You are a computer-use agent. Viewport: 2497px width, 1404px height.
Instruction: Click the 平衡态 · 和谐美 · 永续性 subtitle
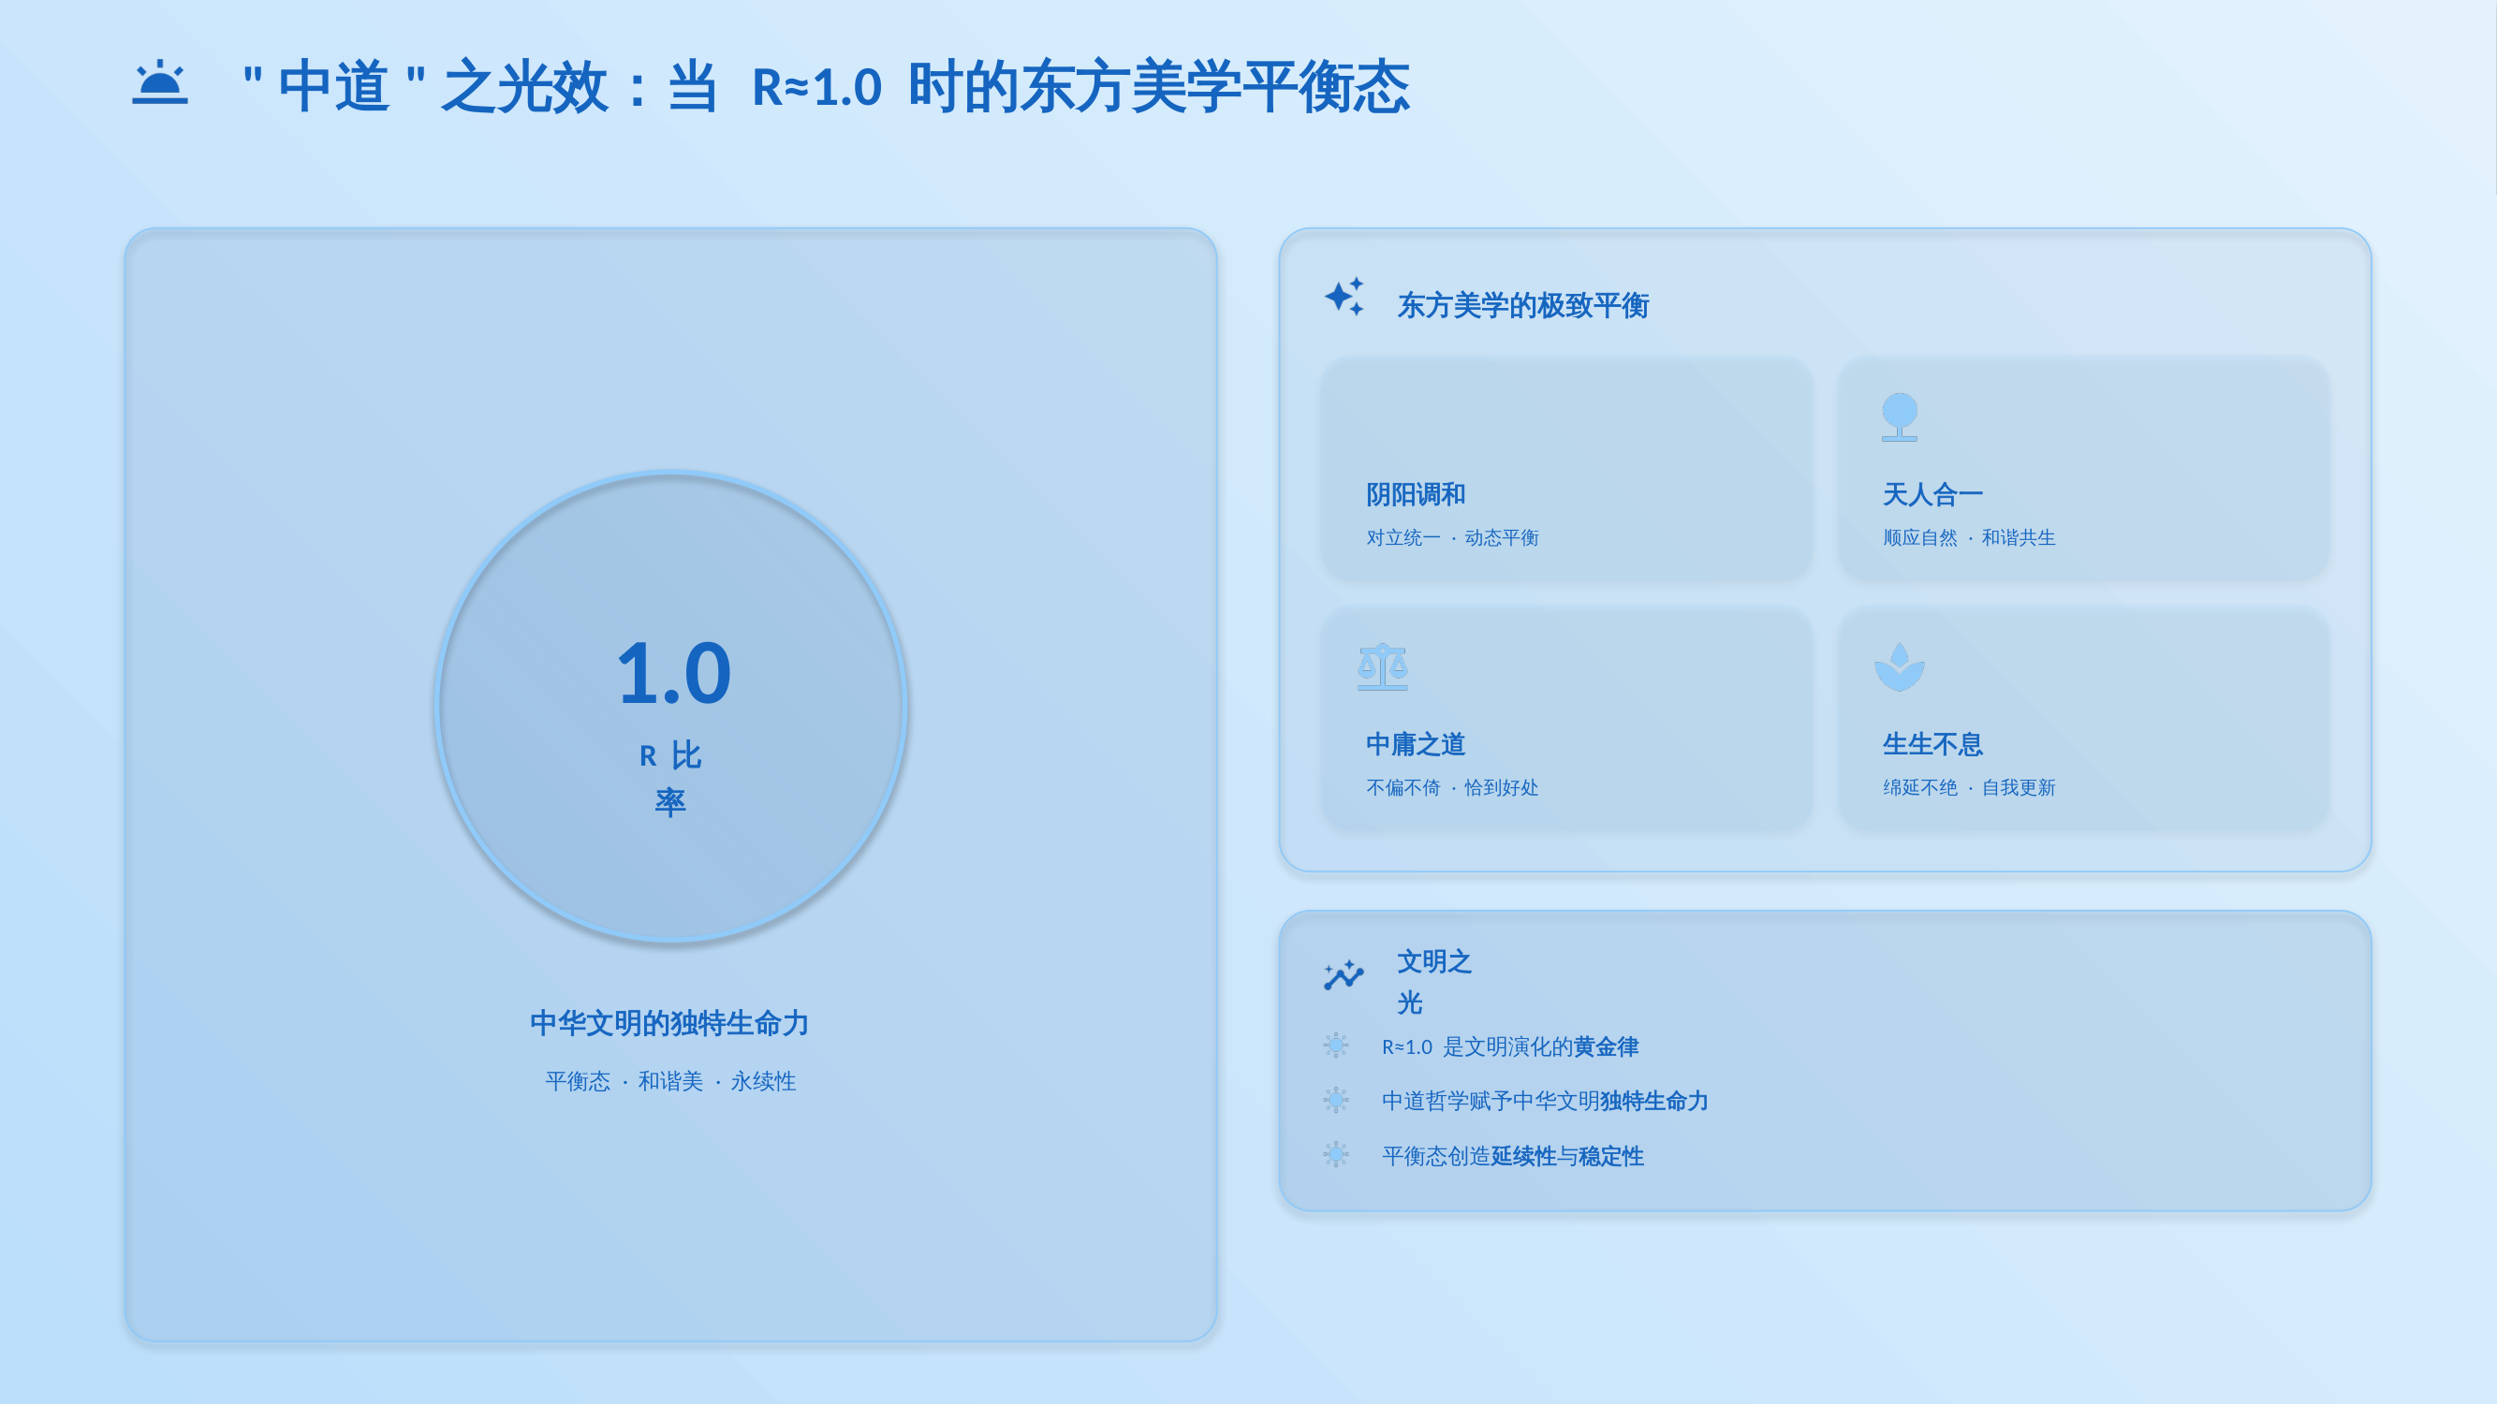point(669,1081)
